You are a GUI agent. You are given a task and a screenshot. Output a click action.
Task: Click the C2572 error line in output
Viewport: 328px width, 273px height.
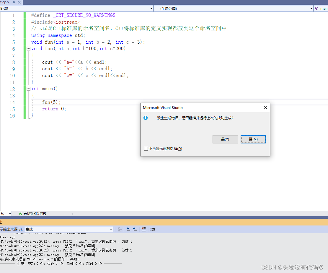[x=59, y=241]
